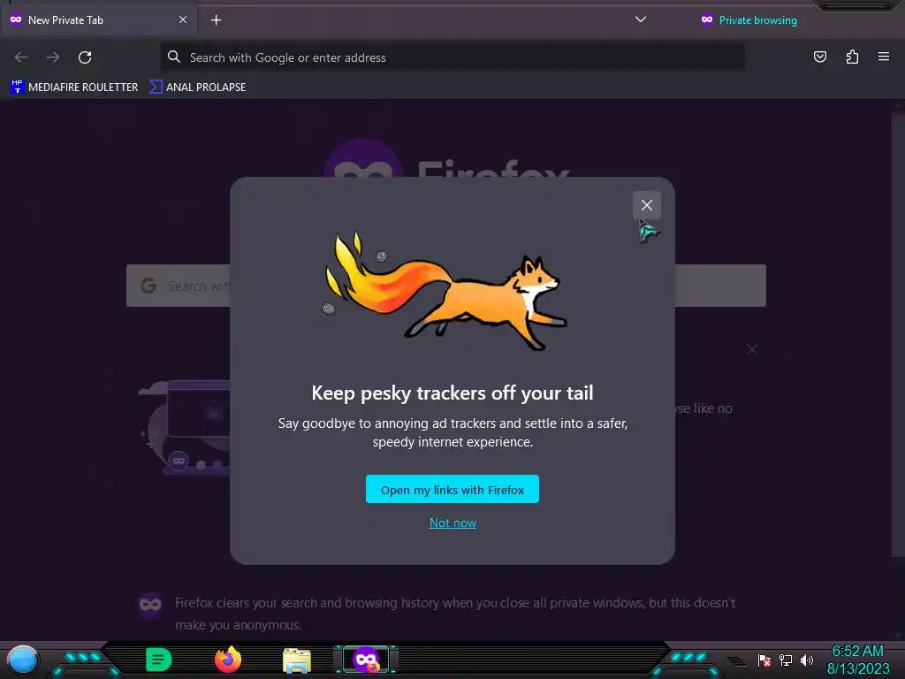This screenshot has height=679, width=905.
Task: Reload the current page
Action: coord(85,57)
